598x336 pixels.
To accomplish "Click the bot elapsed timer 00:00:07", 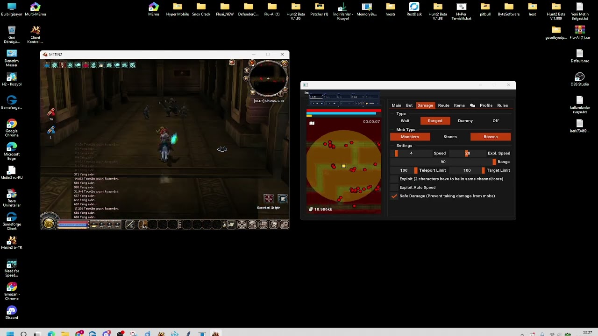I will [371, 122].
